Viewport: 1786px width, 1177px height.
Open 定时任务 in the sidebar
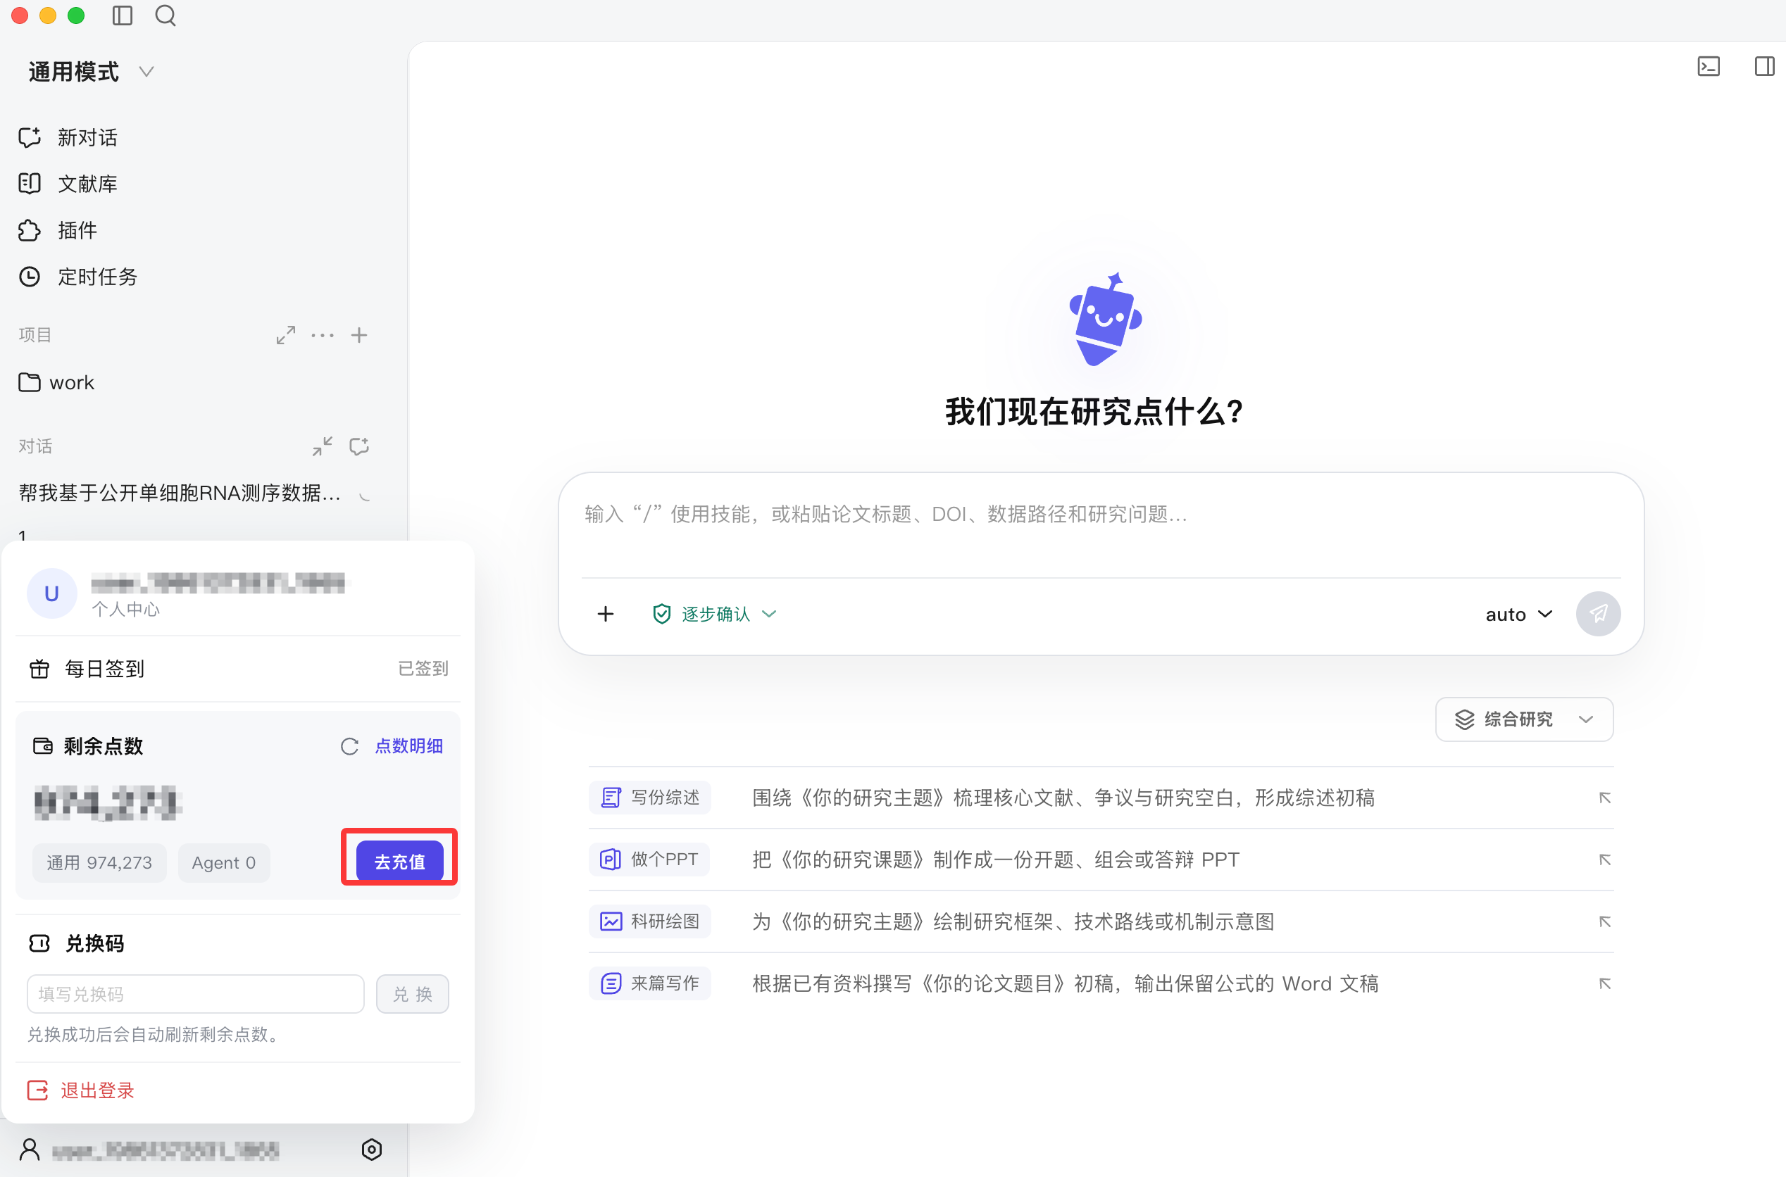coord(78,277)
